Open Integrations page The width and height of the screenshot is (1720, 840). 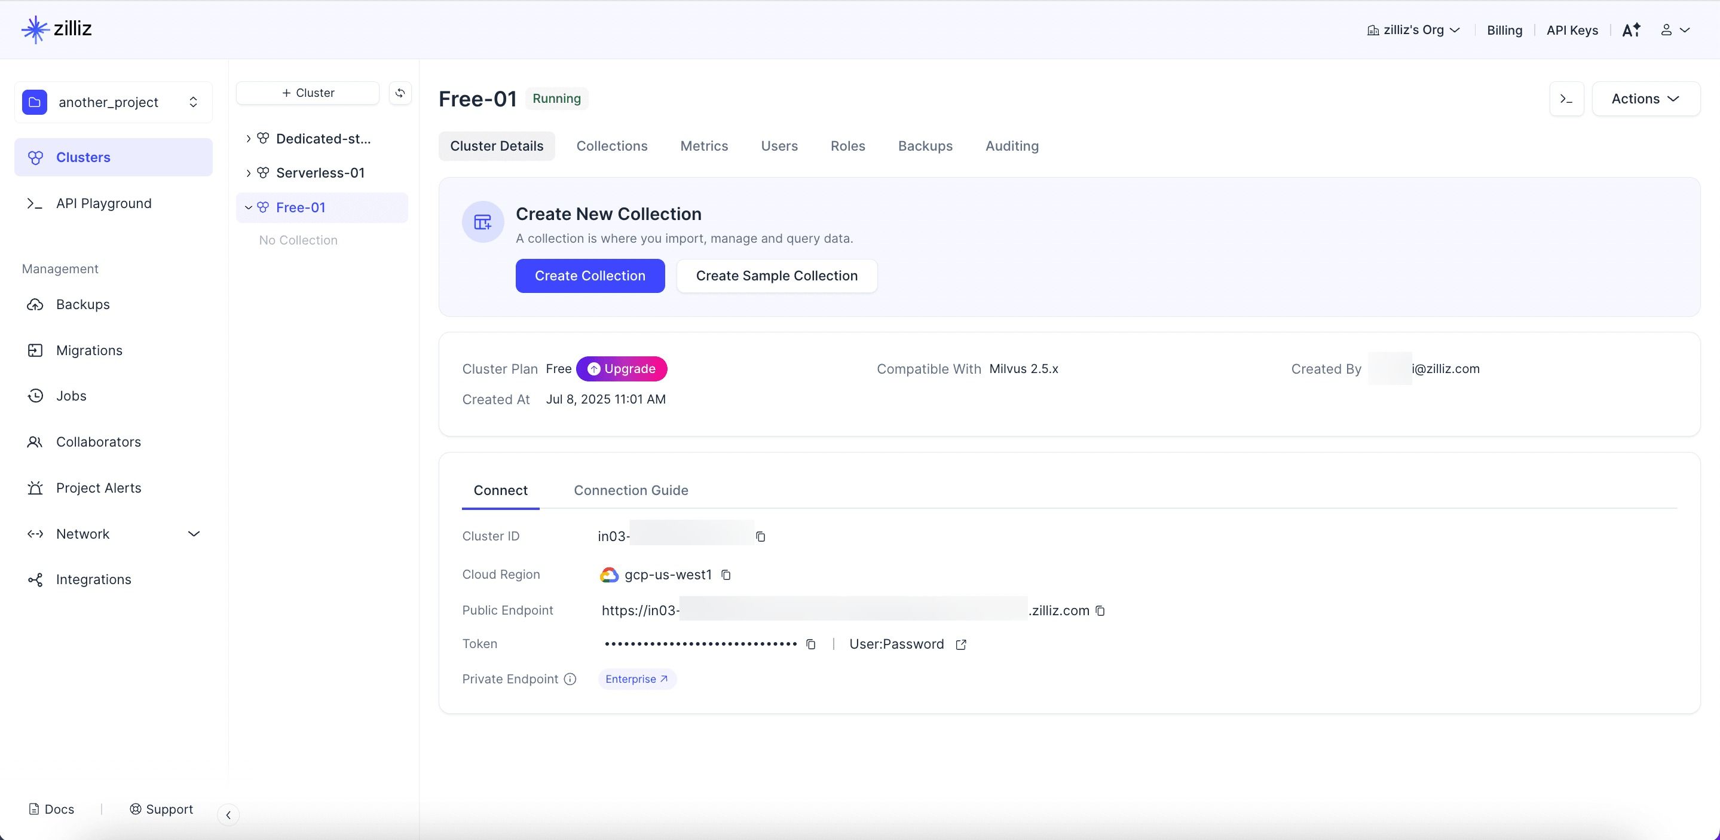[x=114, y=579]
